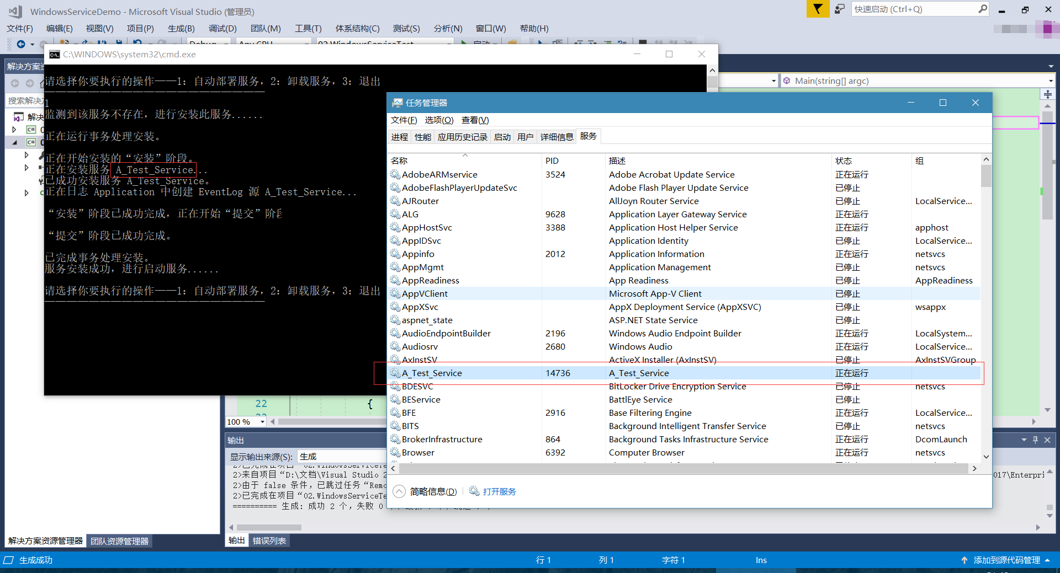Click the gear icon of A_Test_Service row
Image resolution: width=1060 pixels, height=573 pixels.
395,373
